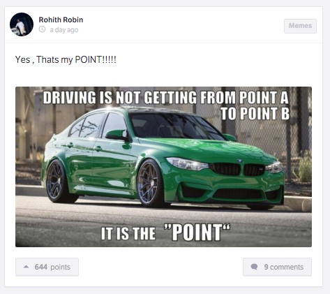Viewport: 330px width, 294px height.
Task: Visit the Rohith Robin author link
Action: (61, 20)
